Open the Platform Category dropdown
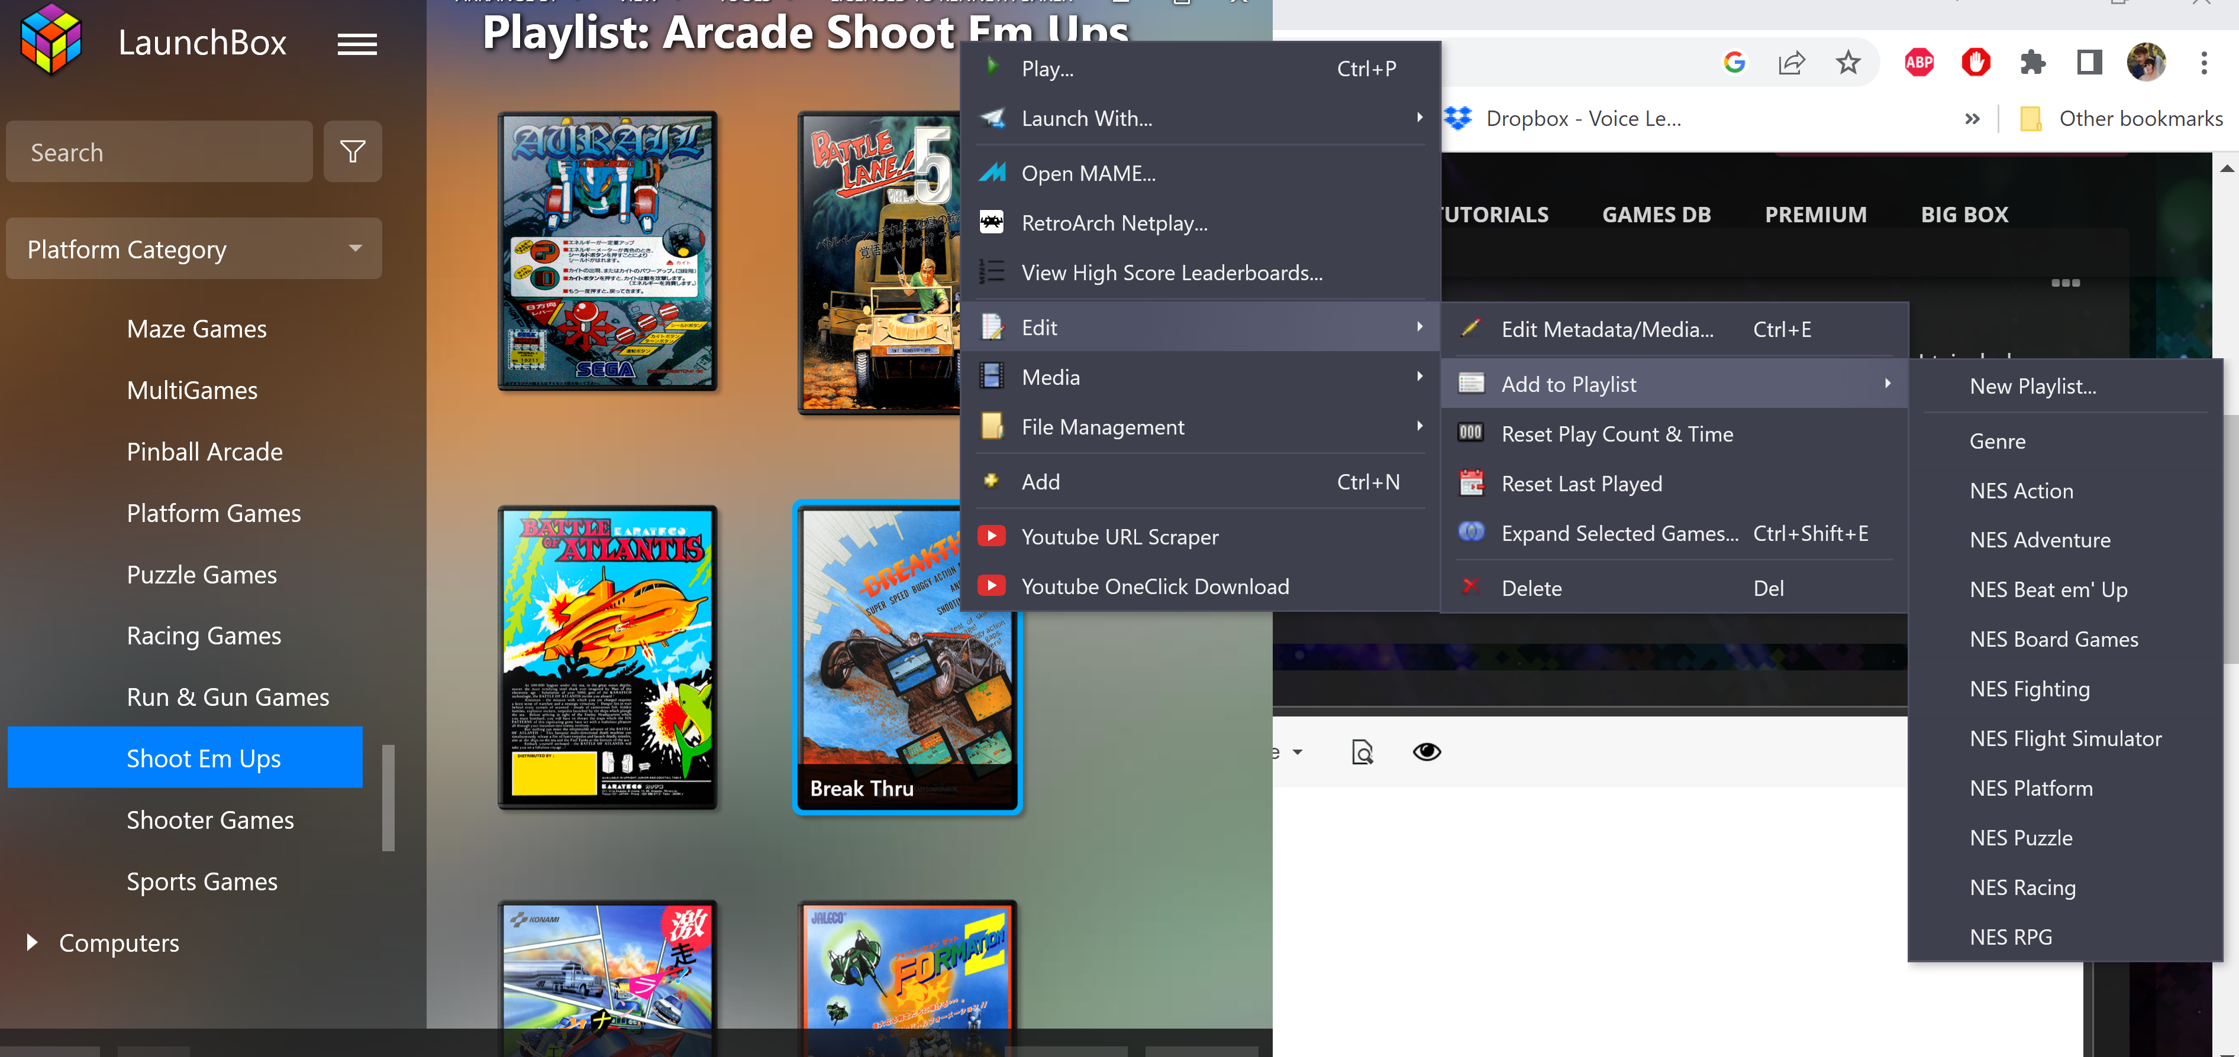The height and width of the screenshot is (1057, 2239). [194, 249]
